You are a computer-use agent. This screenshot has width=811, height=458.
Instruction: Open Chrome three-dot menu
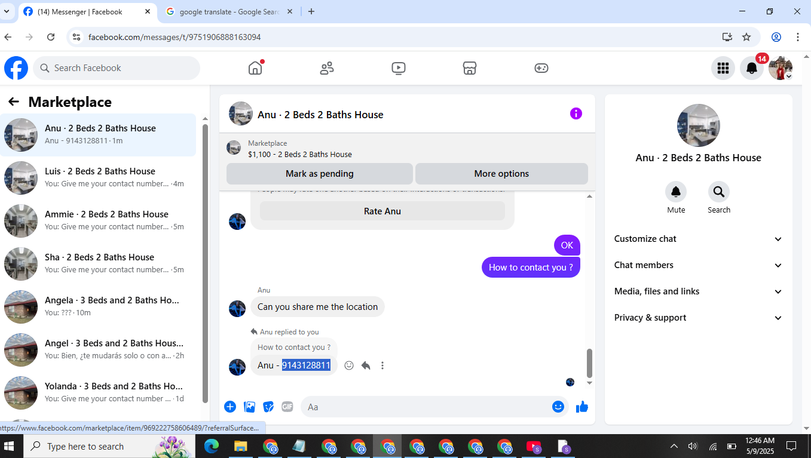coord(798,37)
